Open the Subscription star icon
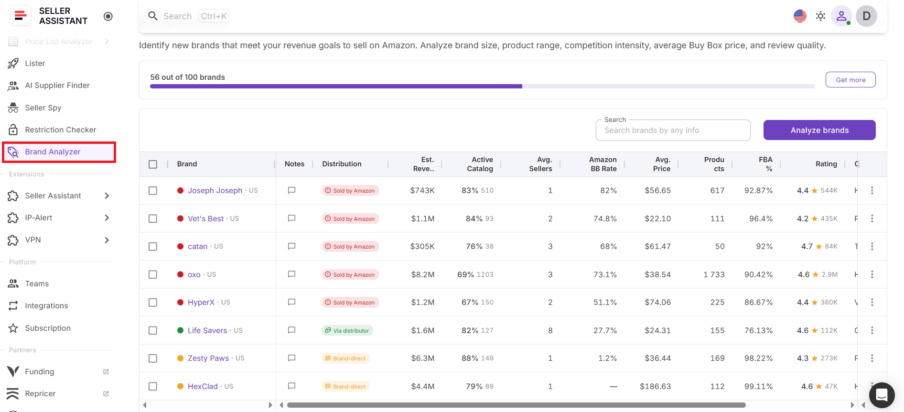This screenshot has width=904, height=412. [13, 328]
